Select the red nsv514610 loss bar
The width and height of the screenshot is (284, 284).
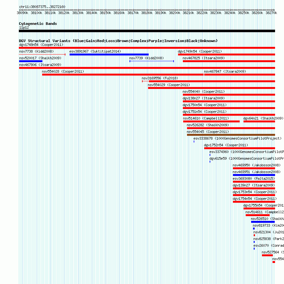211,121
